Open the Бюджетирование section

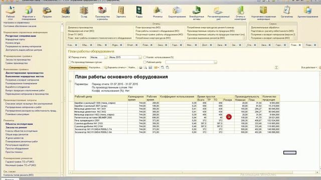point(177,12)
